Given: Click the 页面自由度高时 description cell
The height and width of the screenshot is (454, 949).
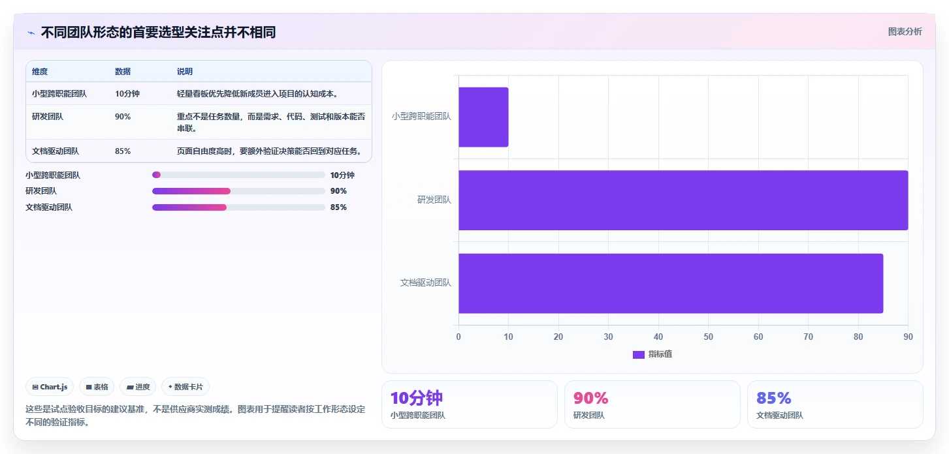Looking at the screenshot, I should pos(269,151).
